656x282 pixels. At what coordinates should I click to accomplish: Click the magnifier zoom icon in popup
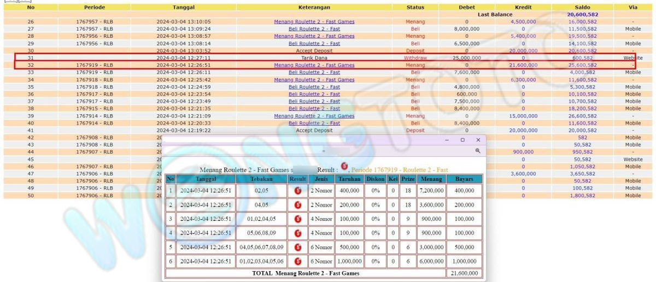(477, 151)
